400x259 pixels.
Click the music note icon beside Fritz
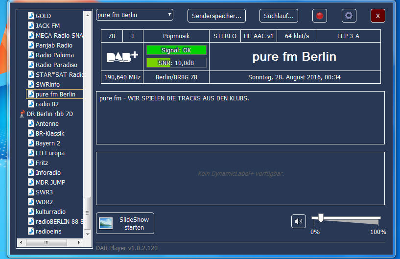[x=31, y=163]
